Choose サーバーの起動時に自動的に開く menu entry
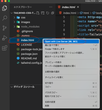This screenshot has width=102, height=110. [x=71, y=66]
